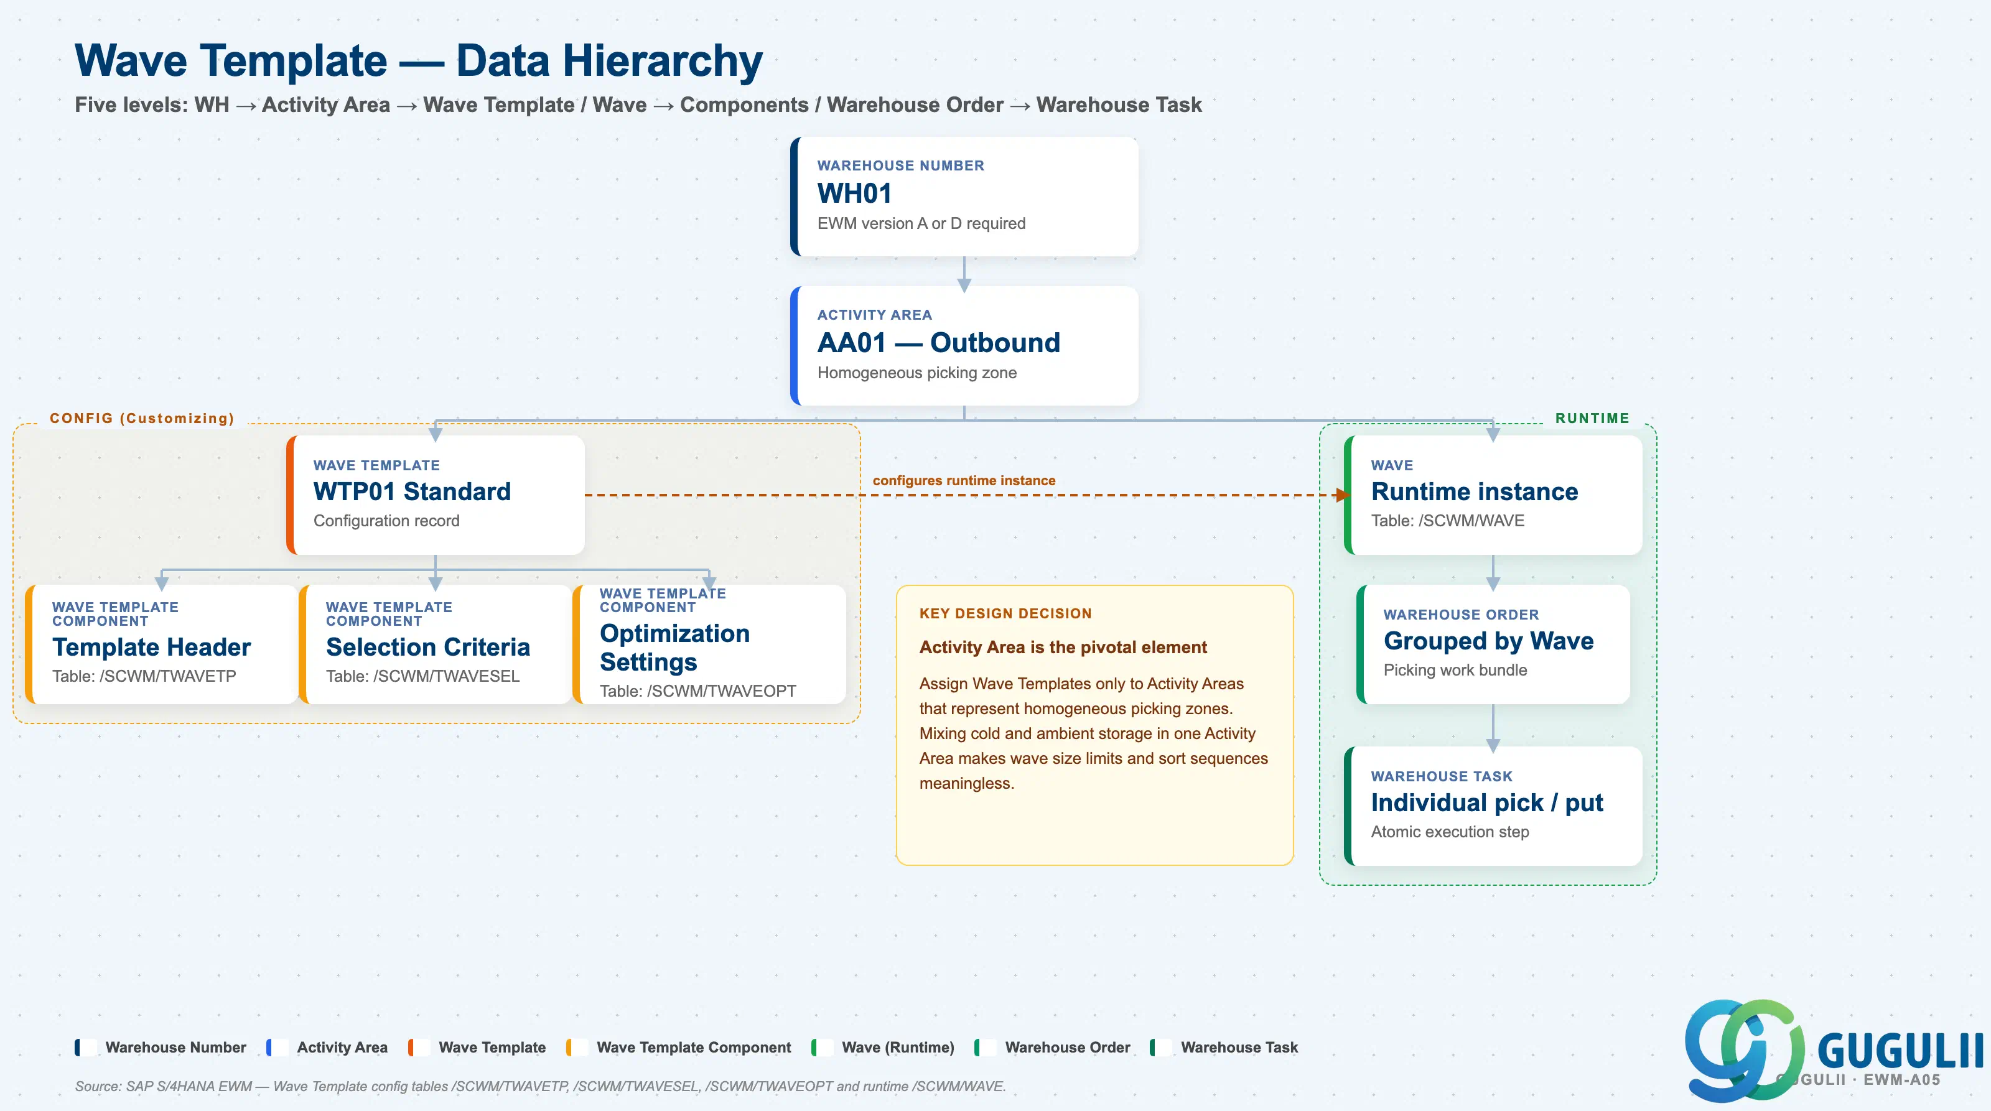Click the 'configures runtime instance' arrow label
This screenshot has width=1991, height=1111.
click(964, 481)
